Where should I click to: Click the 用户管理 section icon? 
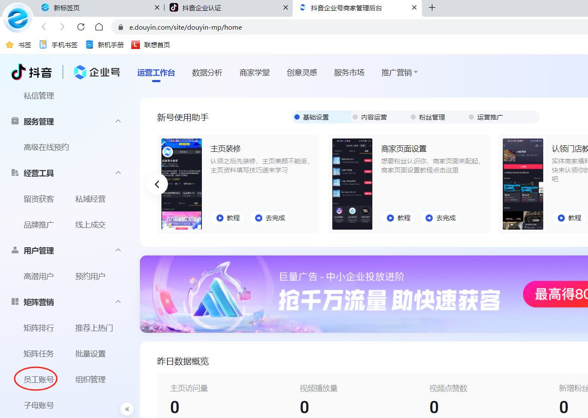tap(15, 250)
